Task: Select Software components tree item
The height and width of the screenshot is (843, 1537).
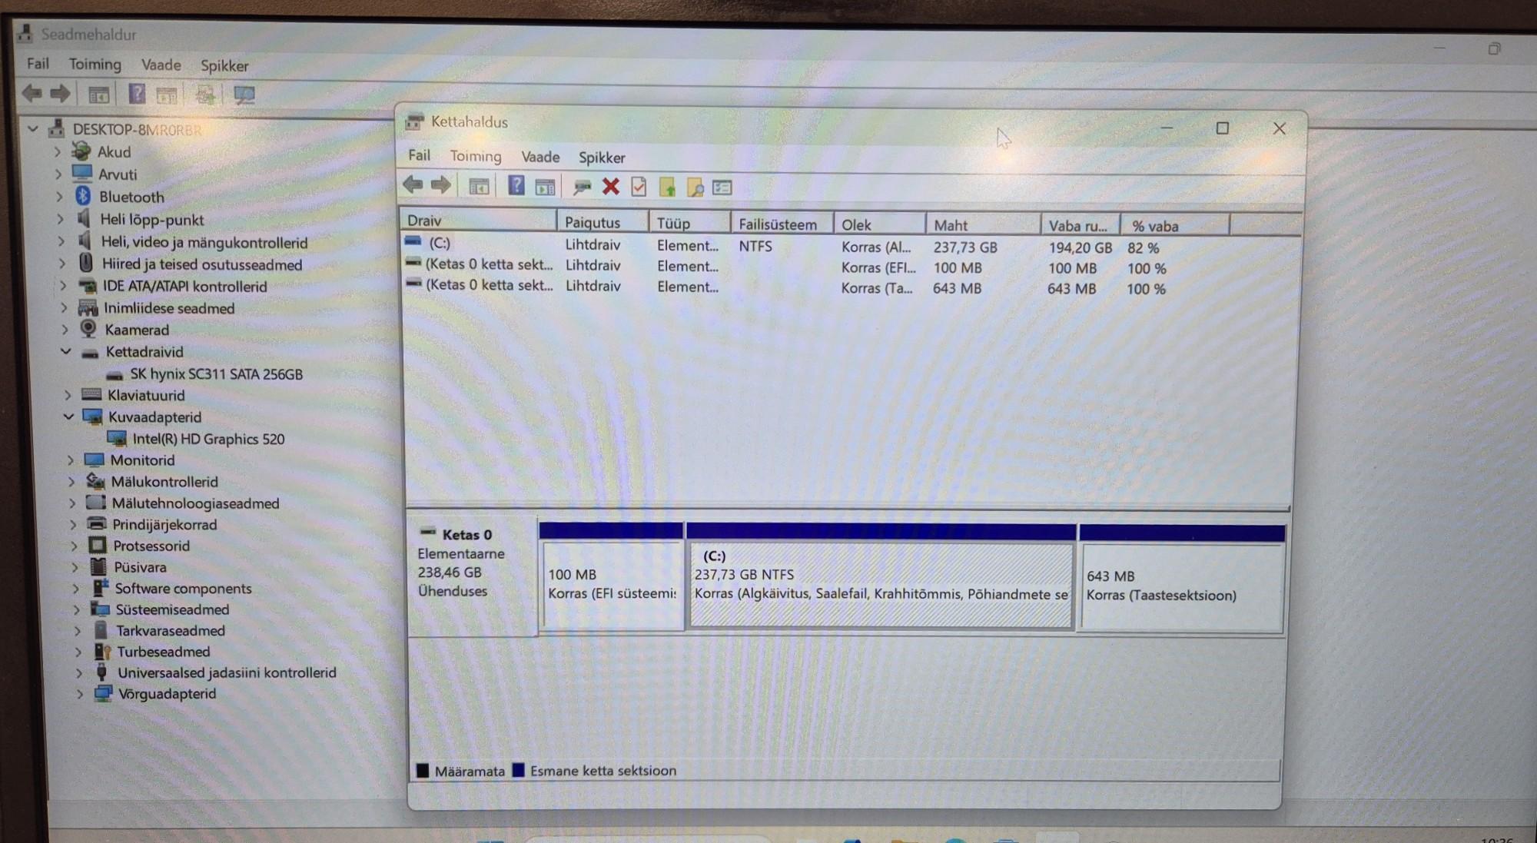Action: 183,588
